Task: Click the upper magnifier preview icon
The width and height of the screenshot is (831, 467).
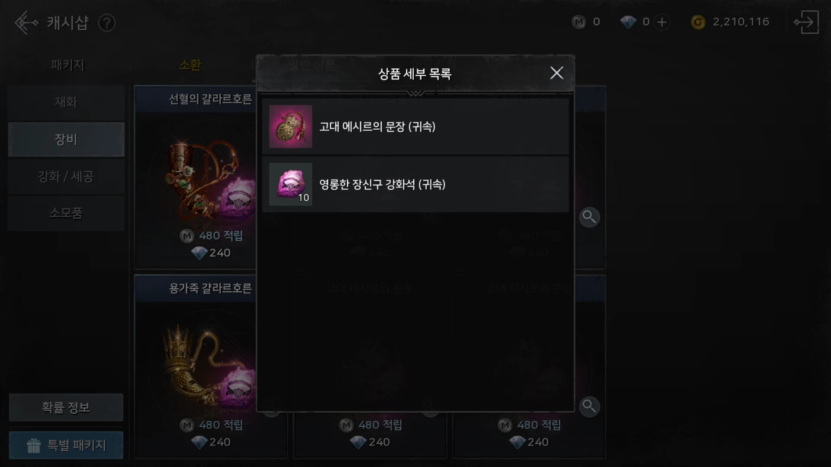Action: (589, 217)
